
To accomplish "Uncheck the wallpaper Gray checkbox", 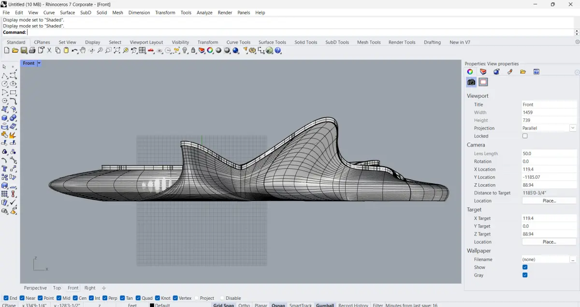I will pos(525,275).
